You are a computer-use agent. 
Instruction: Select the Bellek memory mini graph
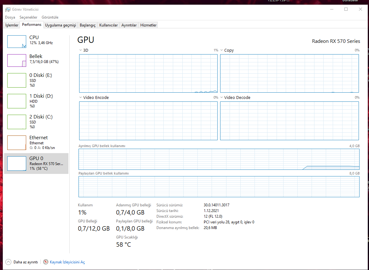coord(17,60)
